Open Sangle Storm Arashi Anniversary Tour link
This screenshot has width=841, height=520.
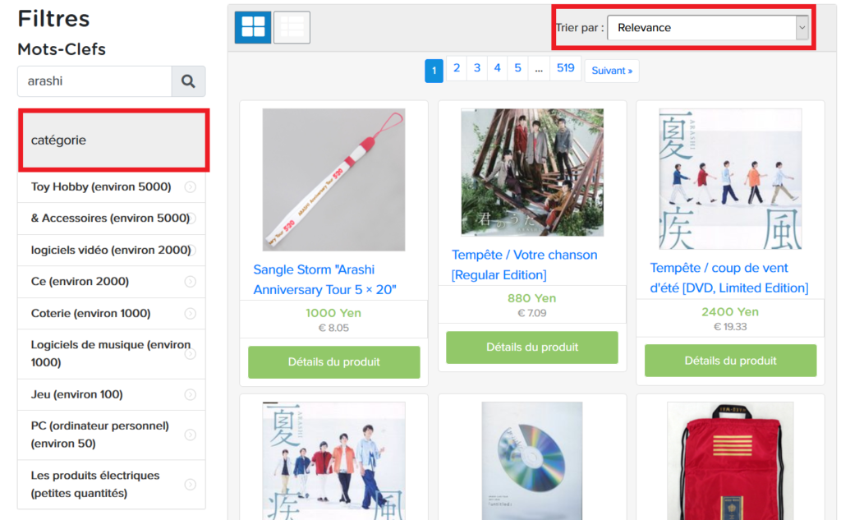[324, 279]
